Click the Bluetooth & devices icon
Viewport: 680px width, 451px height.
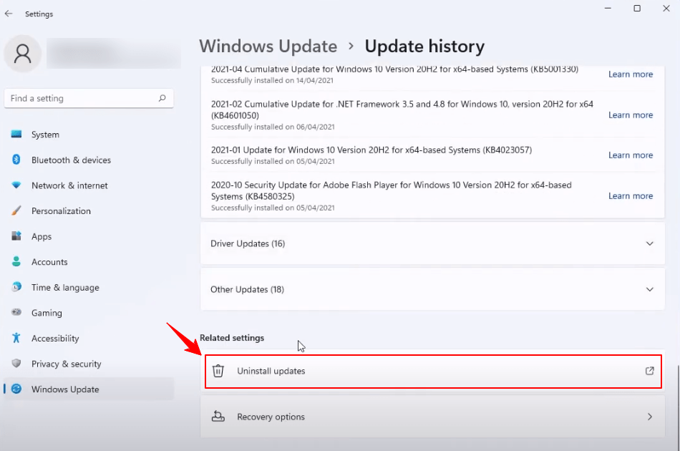click(16, 160)
